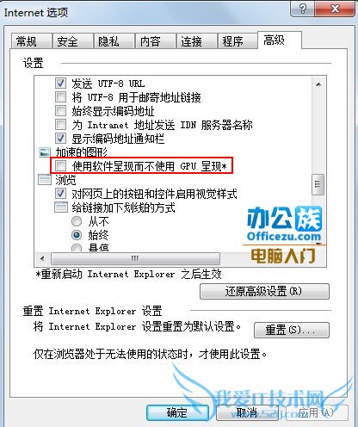Screen dimensions: 358x427
Task: Check 始终显示编码地址 option
Action: (60, 111)
